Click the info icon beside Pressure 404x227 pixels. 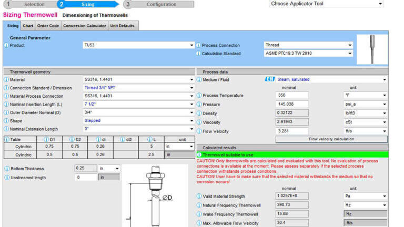pyautogui.click(x=199, y=105)
